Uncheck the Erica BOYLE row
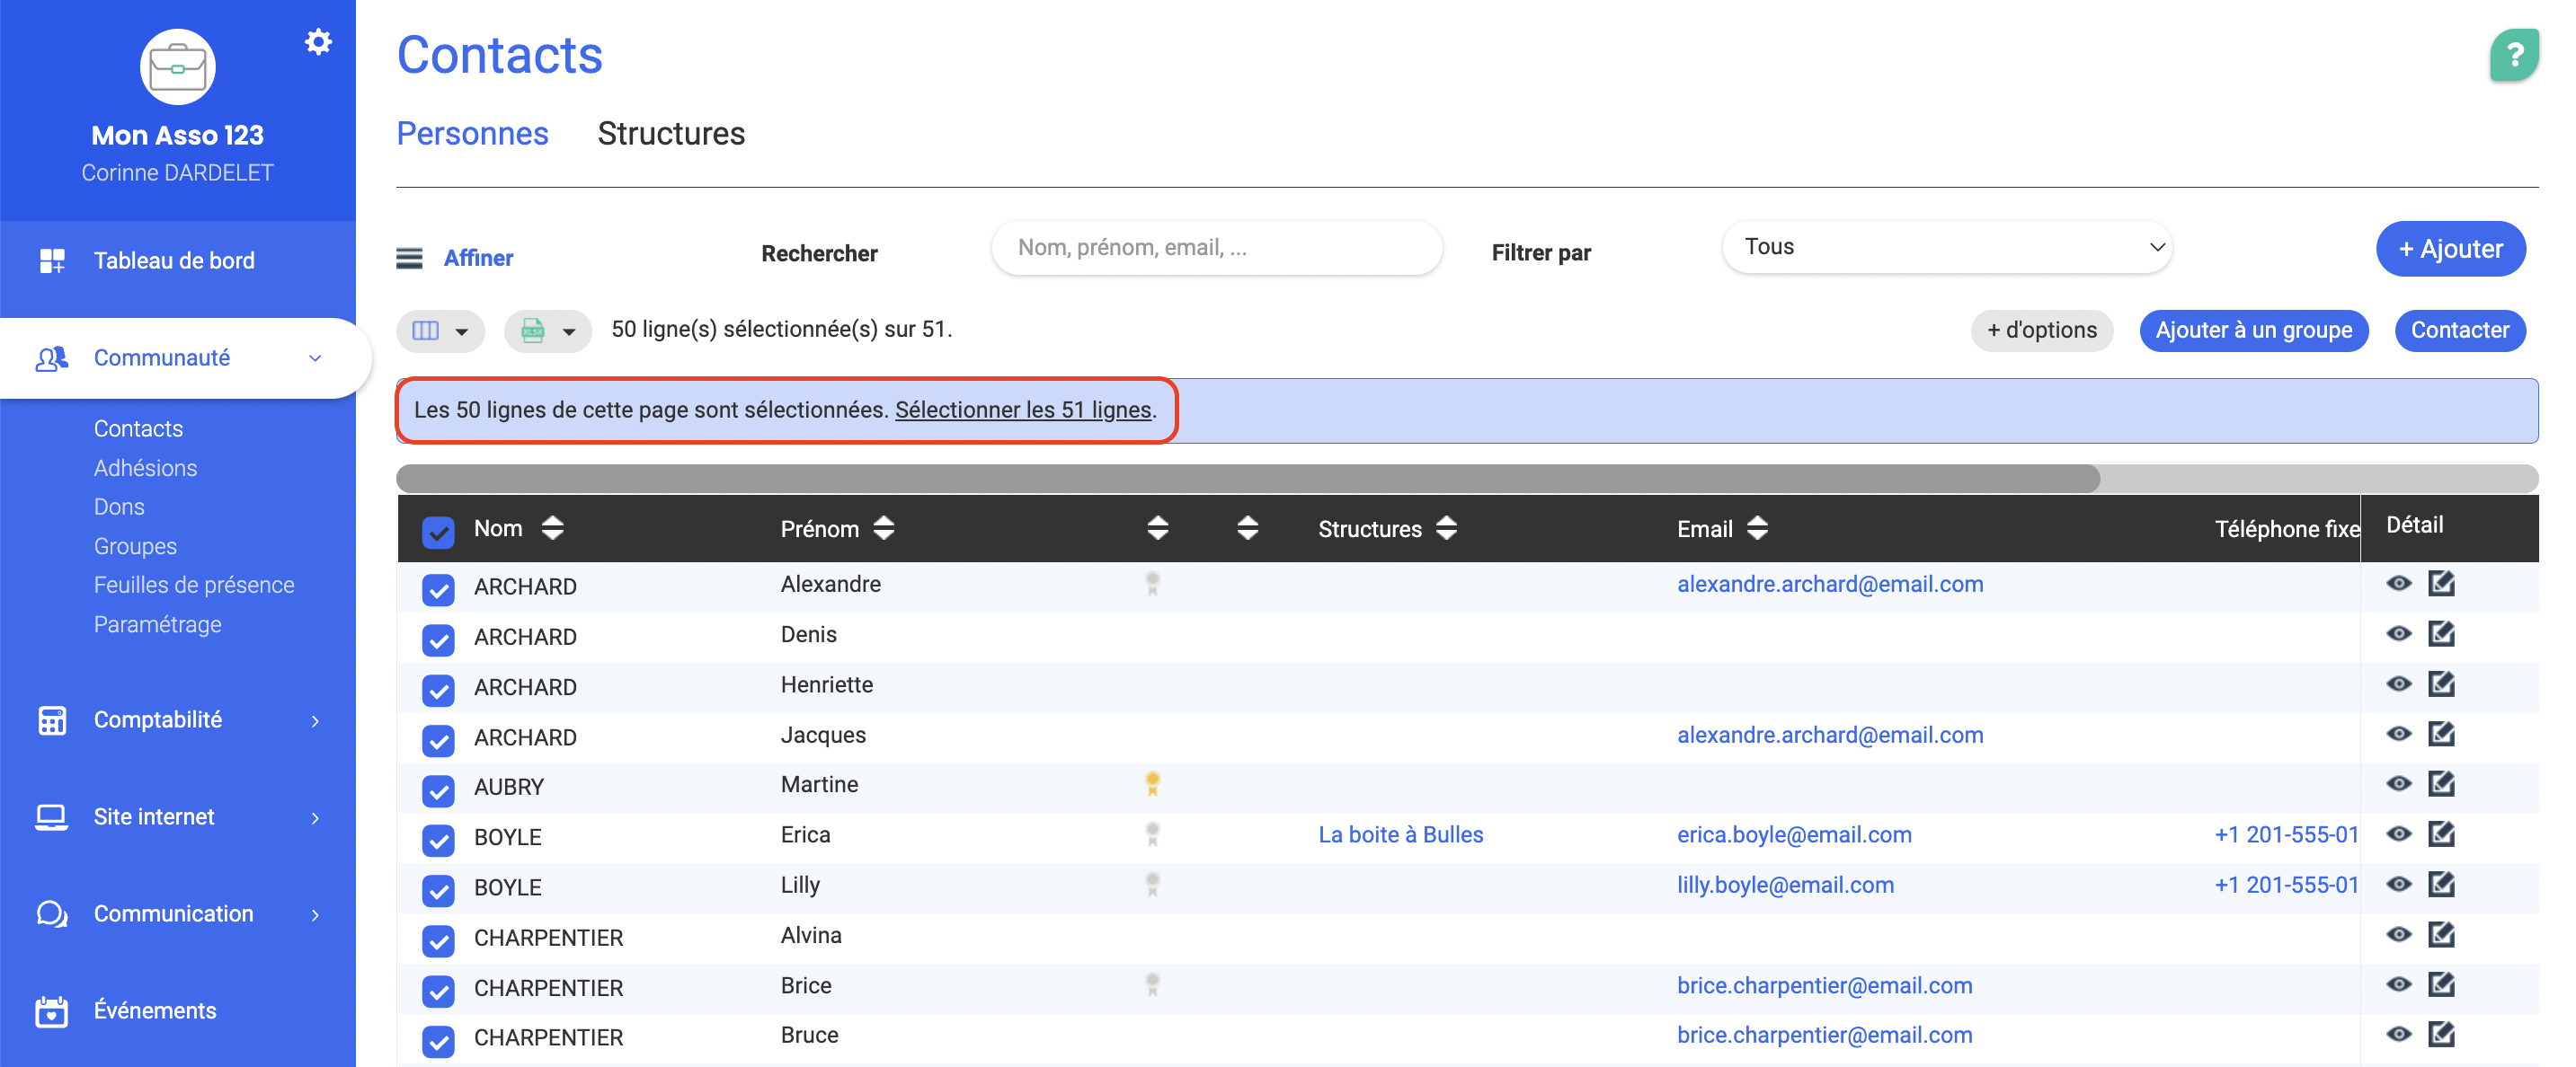The width and height of the screenshot is (2576, 1067). coord(438,840)
